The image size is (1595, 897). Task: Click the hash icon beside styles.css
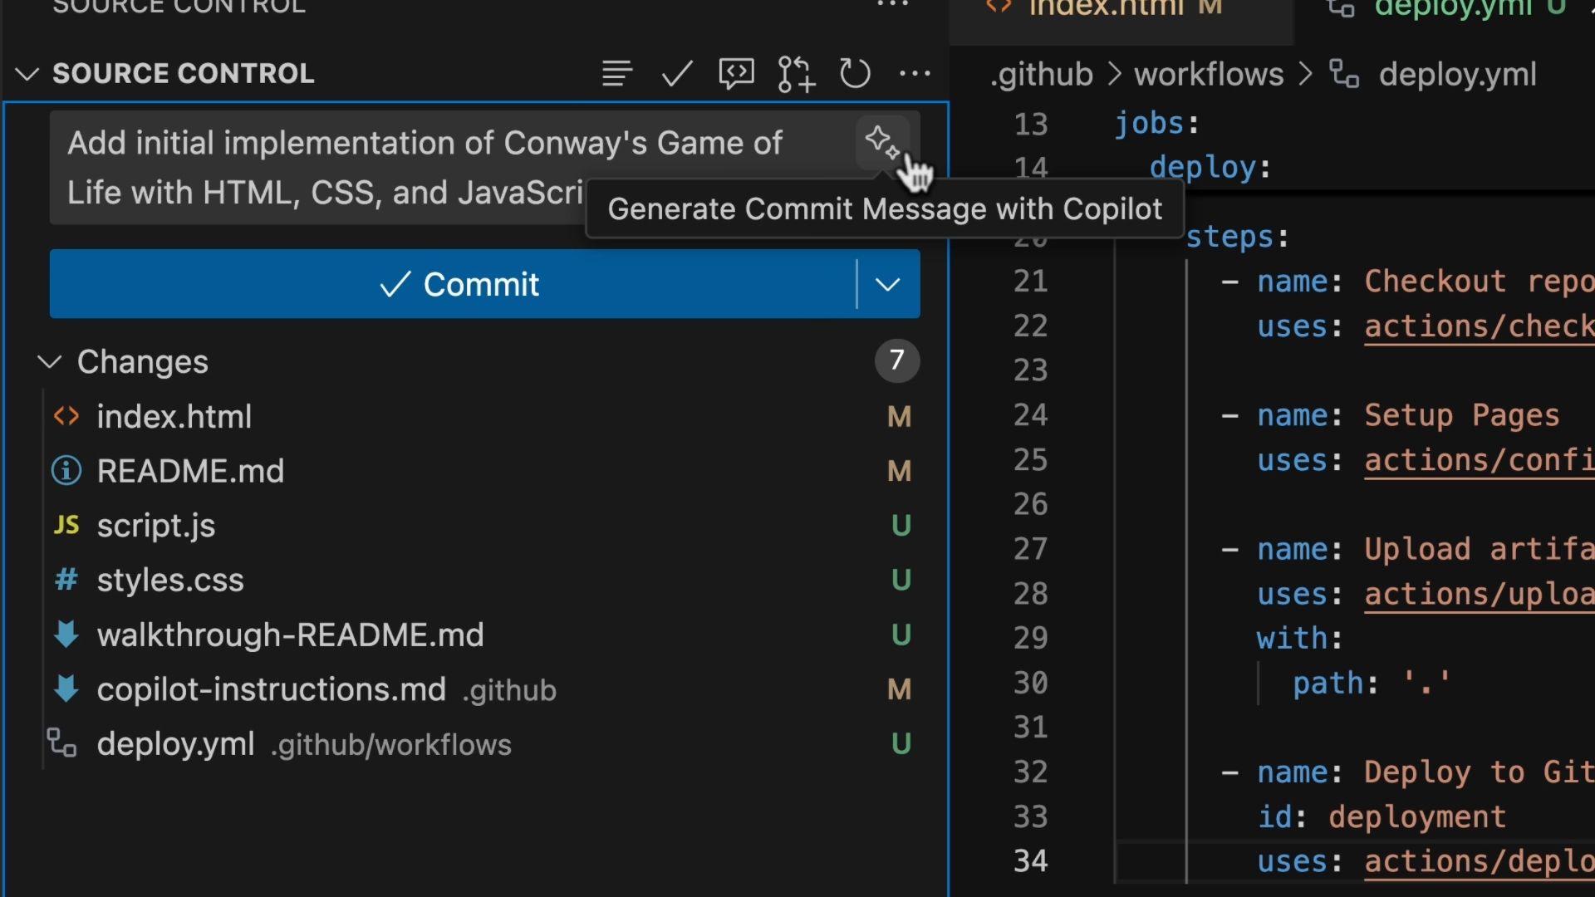pos(66,580)
